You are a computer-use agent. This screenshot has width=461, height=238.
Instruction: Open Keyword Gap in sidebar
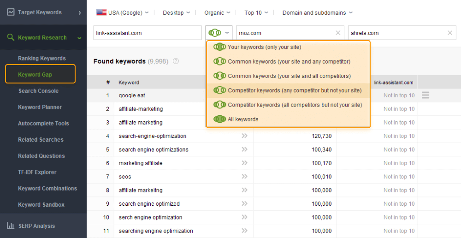point(40,74)
